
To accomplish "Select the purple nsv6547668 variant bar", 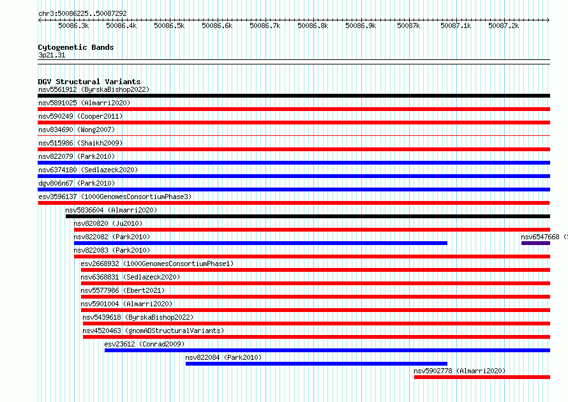I will point(535,243).
